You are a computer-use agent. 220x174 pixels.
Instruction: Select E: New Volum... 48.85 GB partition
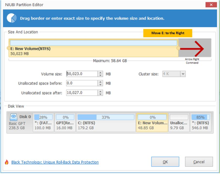tap(152, 122)
